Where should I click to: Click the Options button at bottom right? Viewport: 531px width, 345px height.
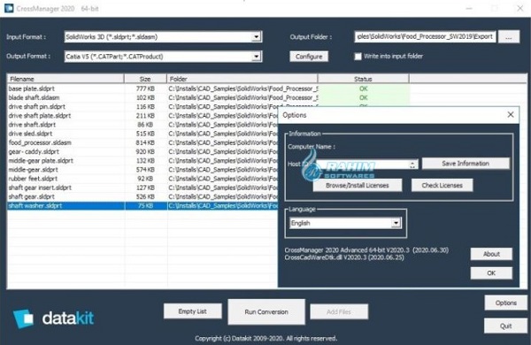pyautogui.click(x=505, y=303)
